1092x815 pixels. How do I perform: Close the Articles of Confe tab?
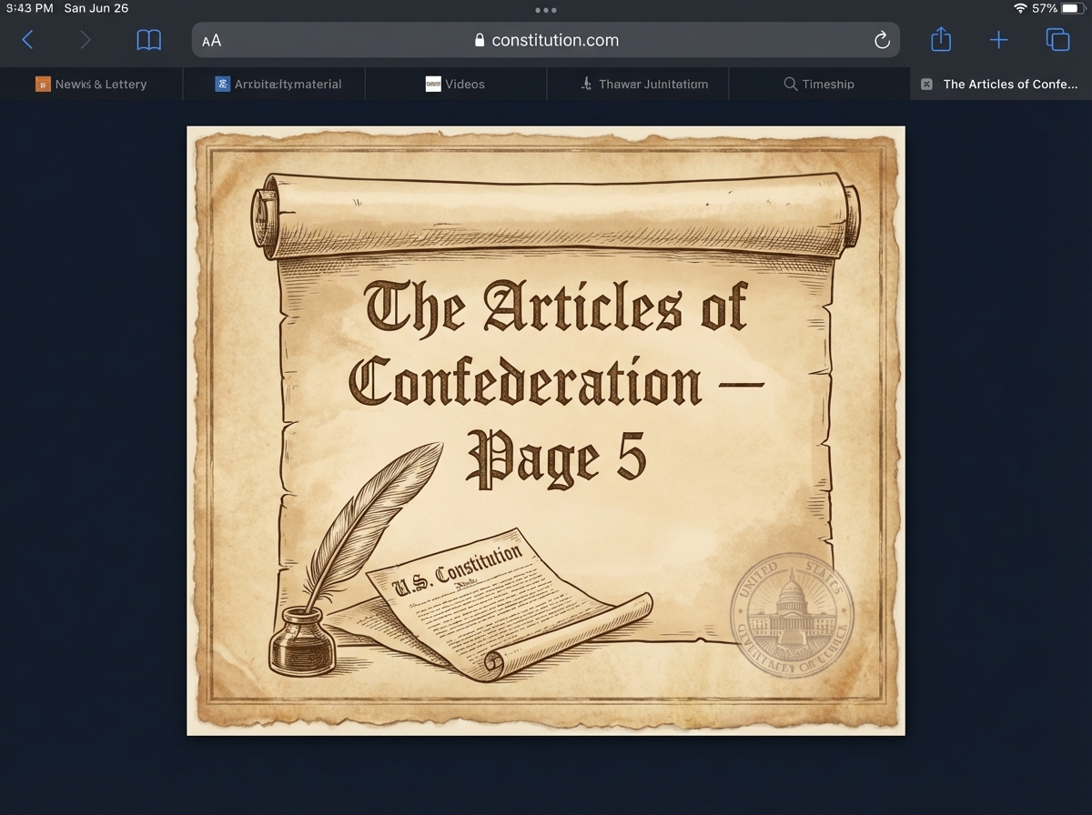point(925,84)
